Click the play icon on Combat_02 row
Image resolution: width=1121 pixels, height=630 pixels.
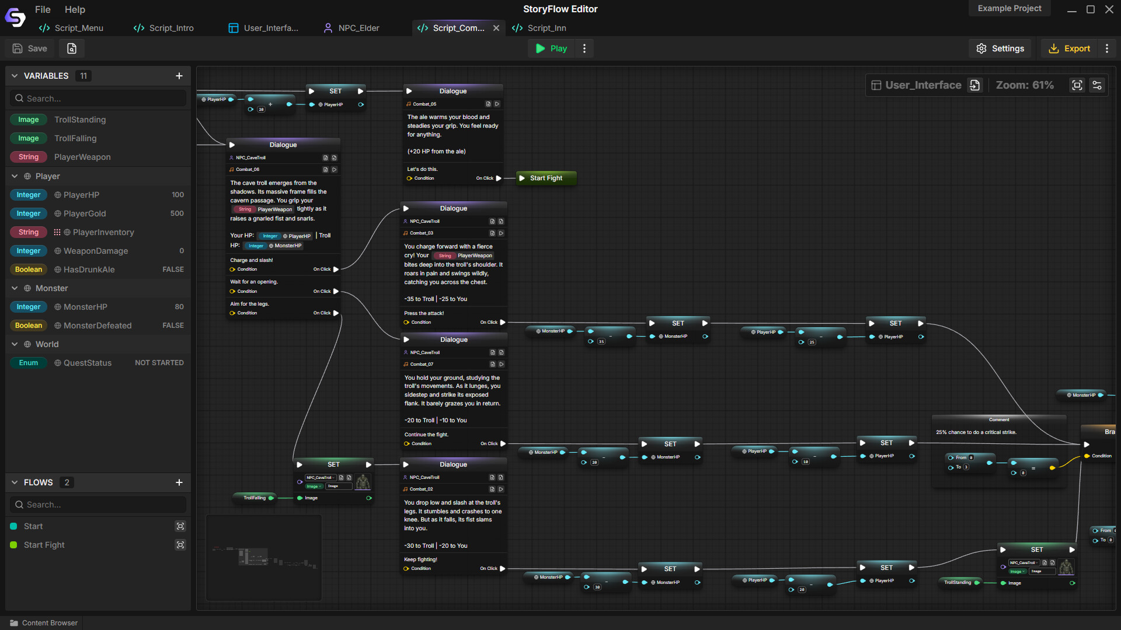click(x=501, y=489)
